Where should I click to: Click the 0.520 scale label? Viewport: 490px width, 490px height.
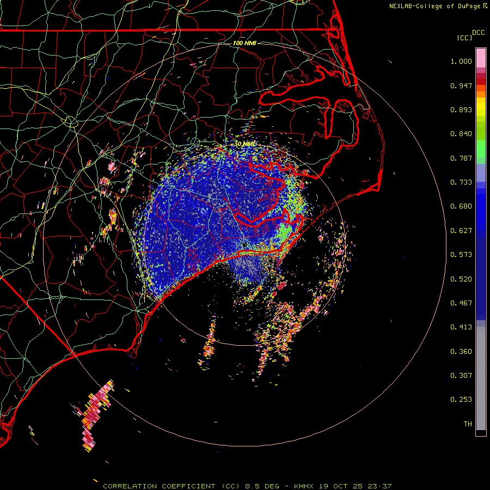pos(461,279)
